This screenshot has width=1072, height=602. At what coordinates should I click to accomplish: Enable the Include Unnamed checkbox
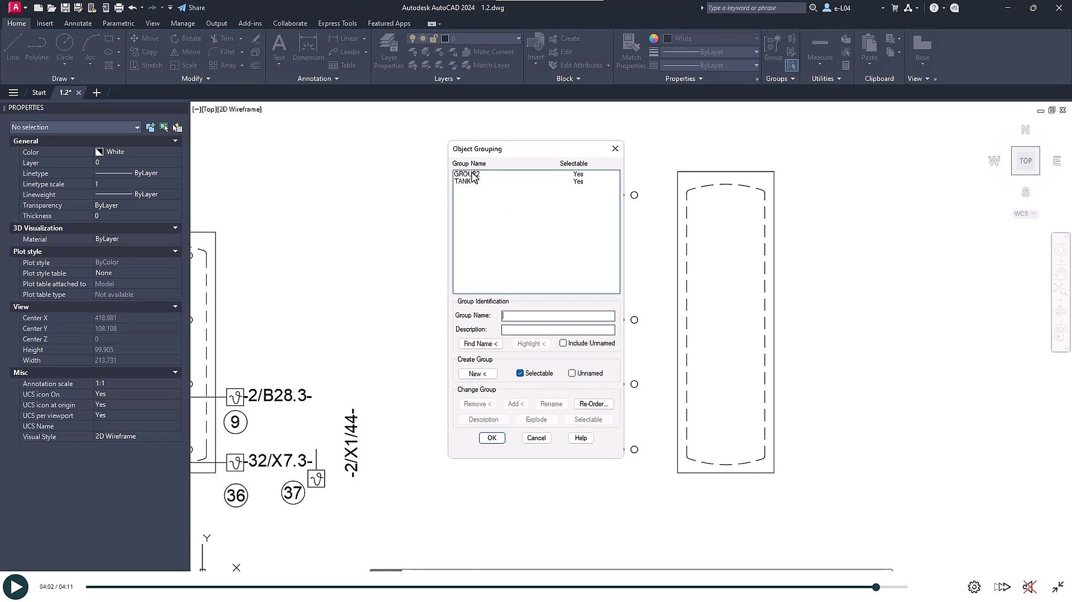[x=563, y=343]
